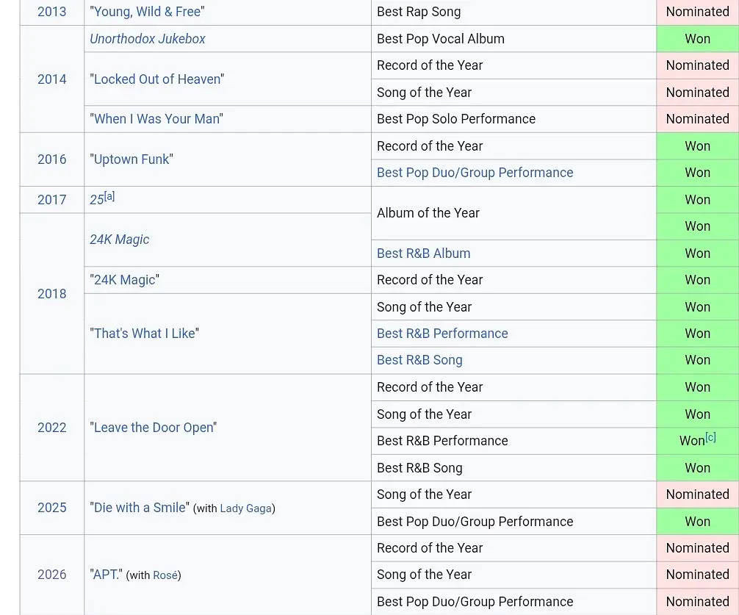Click the Best Rap Song cell
Image resolution: width=739 pixels, height=615 pixels.
(x=513, y=12)
